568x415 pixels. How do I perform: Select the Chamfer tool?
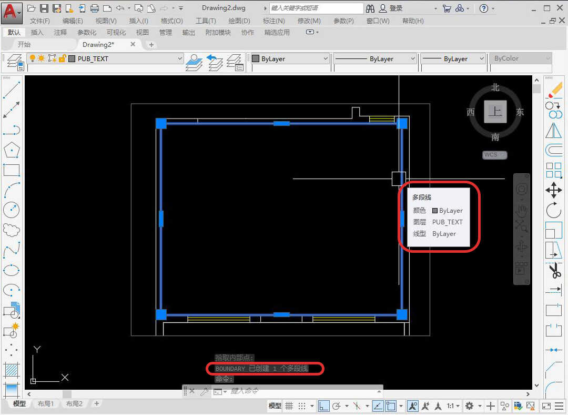click(554, 370)
